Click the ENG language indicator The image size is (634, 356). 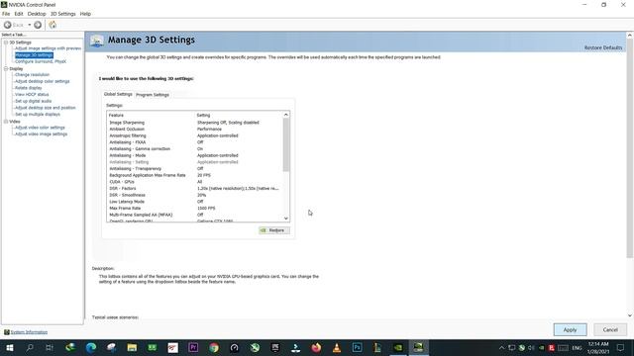[577, 348]
